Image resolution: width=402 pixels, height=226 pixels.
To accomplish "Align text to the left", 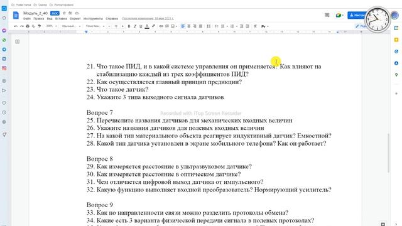I will pyautogui.click(x=183, y=26).
